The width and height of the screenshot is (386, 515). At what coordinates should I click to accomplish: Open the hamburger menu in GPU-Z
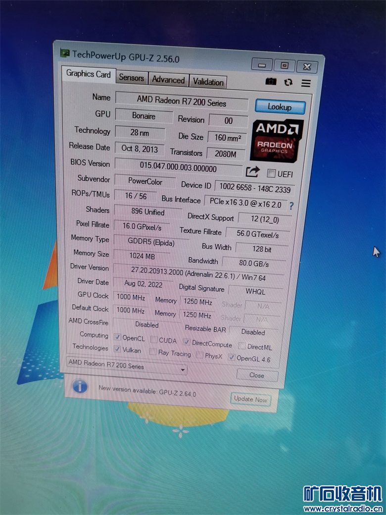click(306, 83)
